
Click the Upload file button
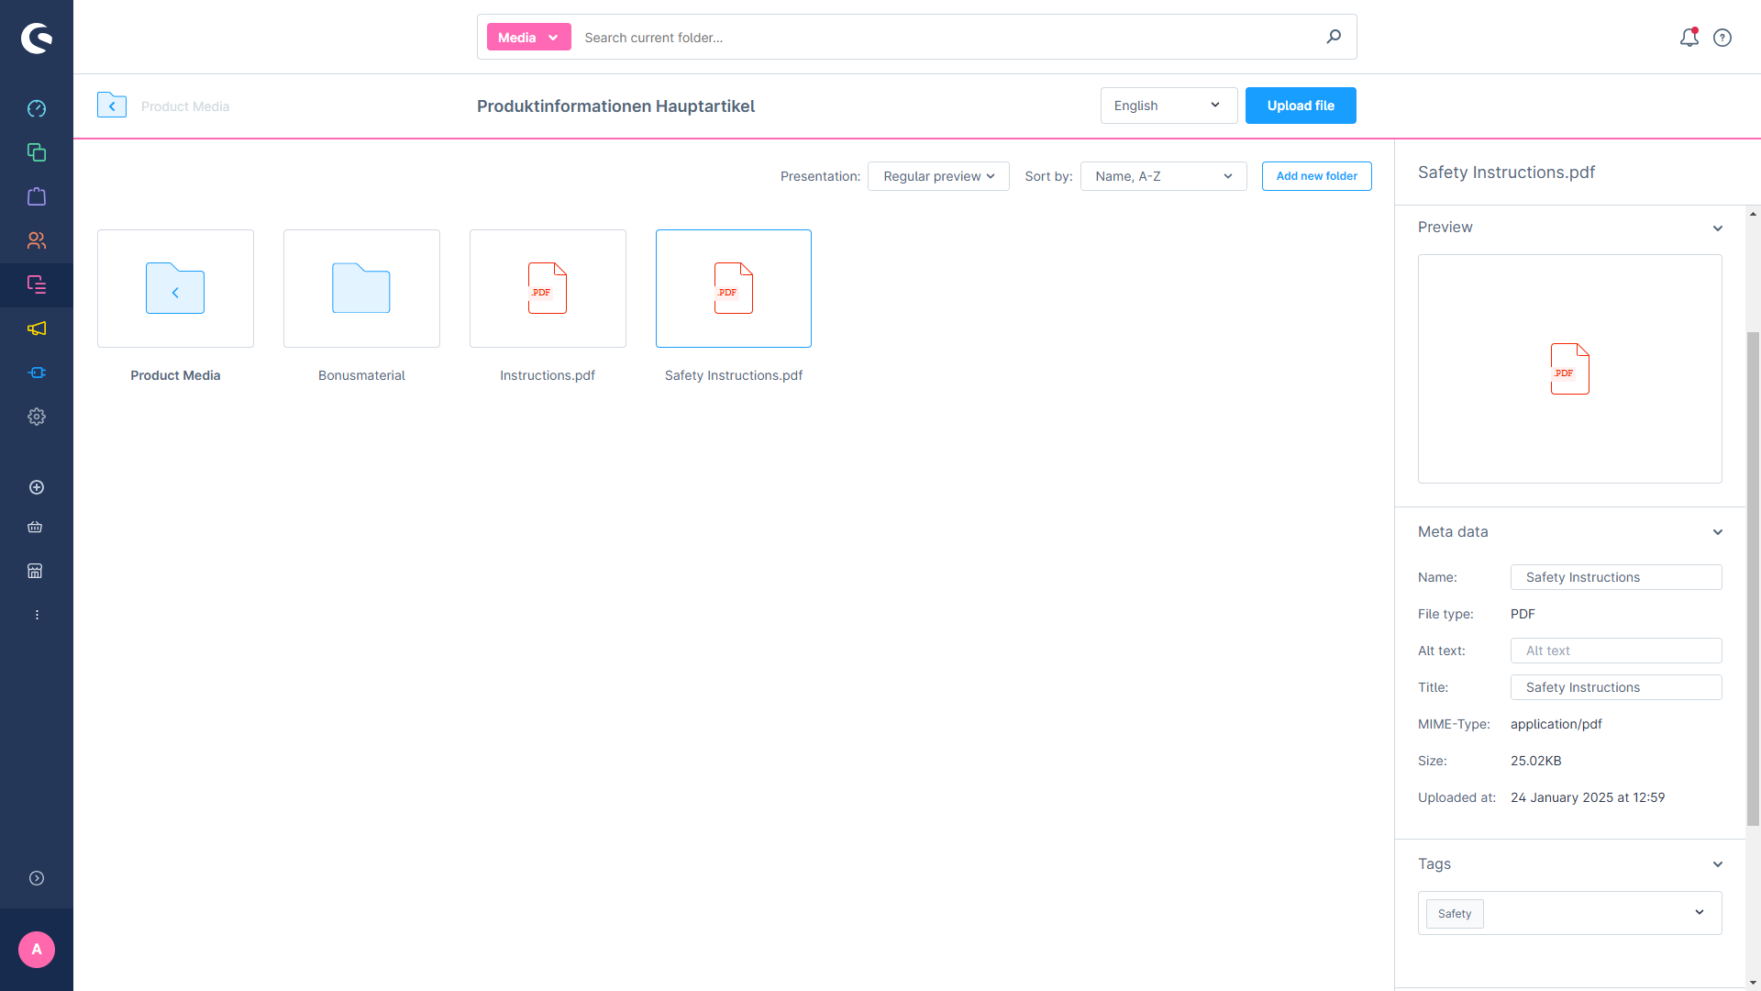pos(1301,106)
